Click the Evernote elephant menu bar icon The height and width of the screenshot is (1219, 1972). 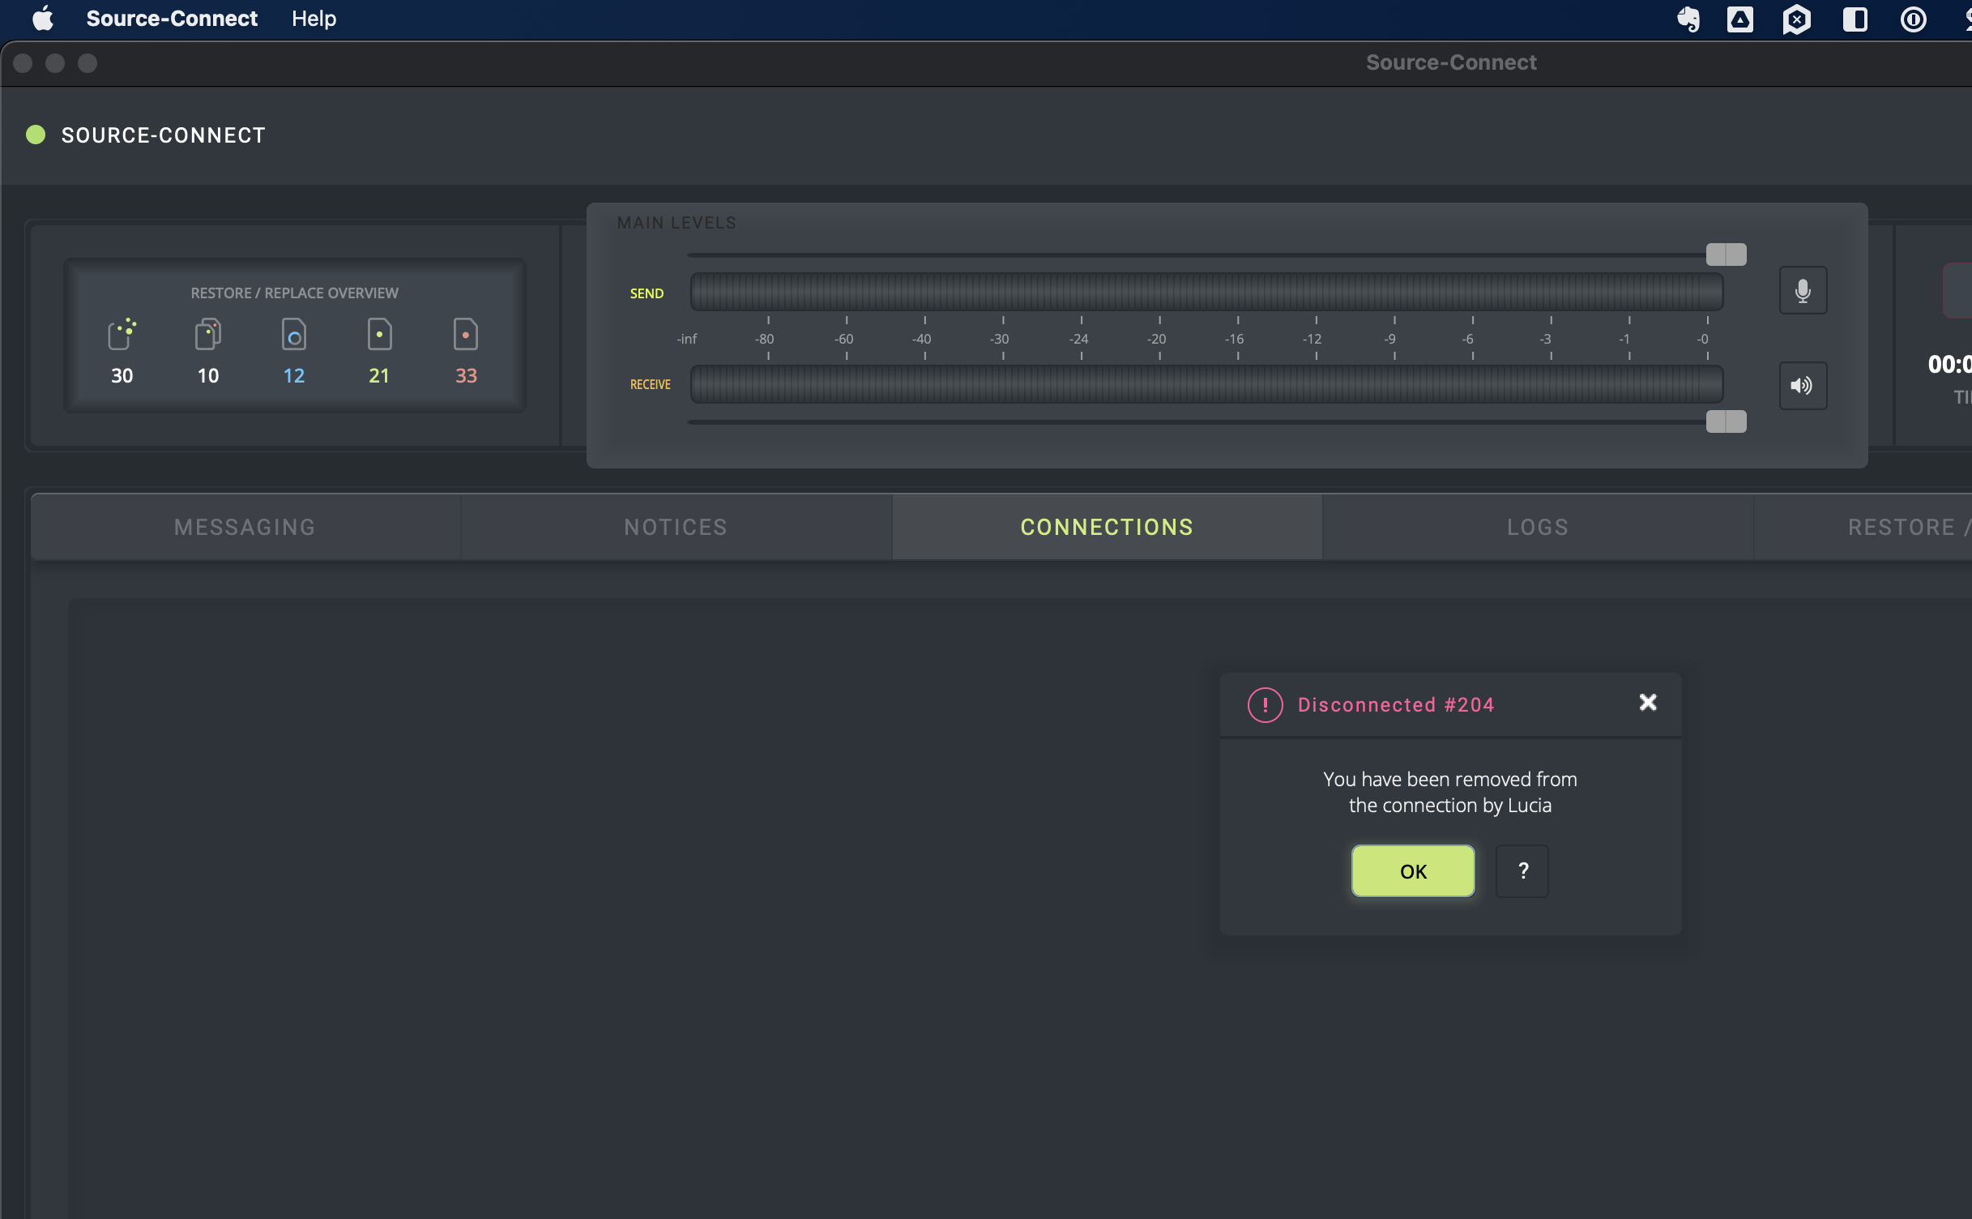[1688, 19]
